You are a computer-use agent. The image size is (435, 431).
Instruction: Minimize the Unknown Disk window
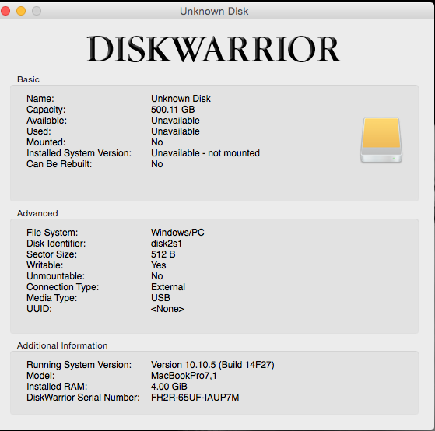[x=21, y=11]
